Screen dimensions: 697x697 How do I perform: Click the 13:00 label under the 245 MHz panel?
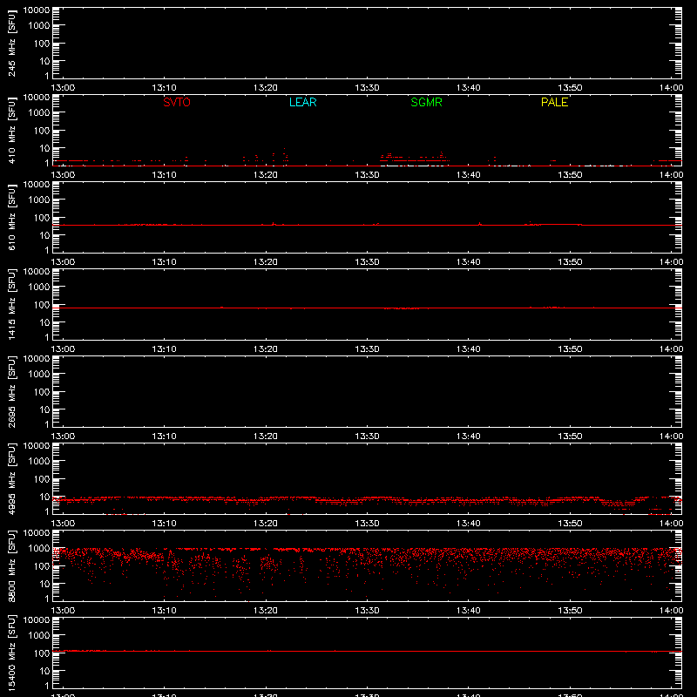(63, 88)
